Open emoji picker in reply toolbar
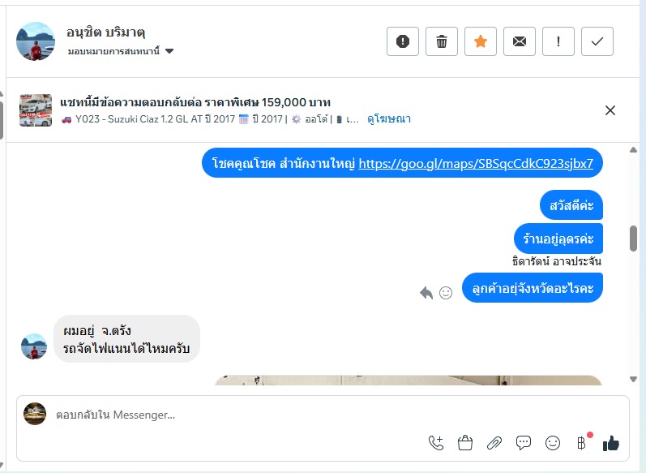Viewport: 646px width, 473px height. tap(553, 443)
